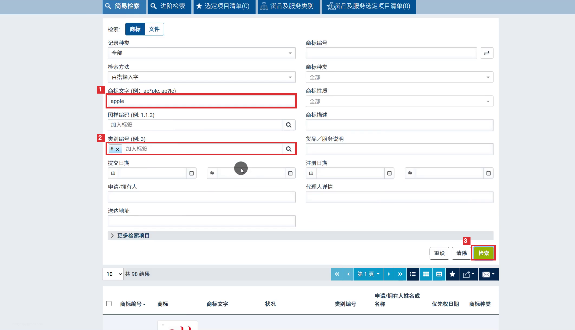Click the 商标描述 input field

(x=399, y=125)
